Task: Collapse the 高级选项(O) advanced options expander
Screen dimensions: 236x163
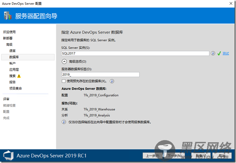Action: click(x=64, y=62)
